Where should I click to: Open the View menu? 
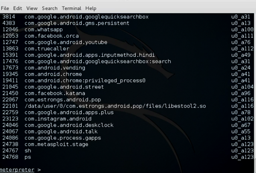(32, 8)
